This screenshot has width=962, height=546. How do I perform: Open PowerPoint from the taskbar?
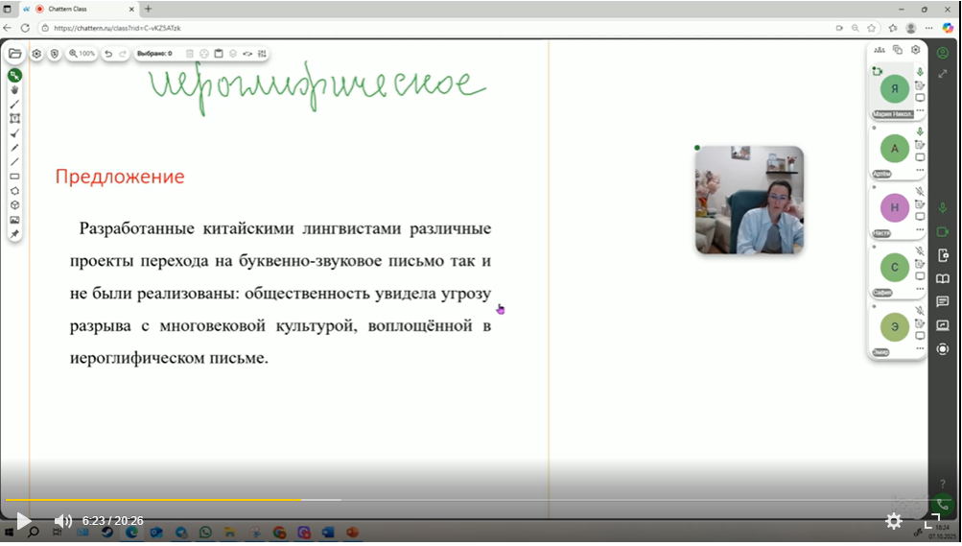(352, 533)
